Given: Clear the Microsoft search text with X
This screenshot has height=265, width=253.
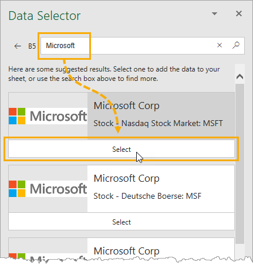Looking at the screenshot, I should click(x=220, y=45).
